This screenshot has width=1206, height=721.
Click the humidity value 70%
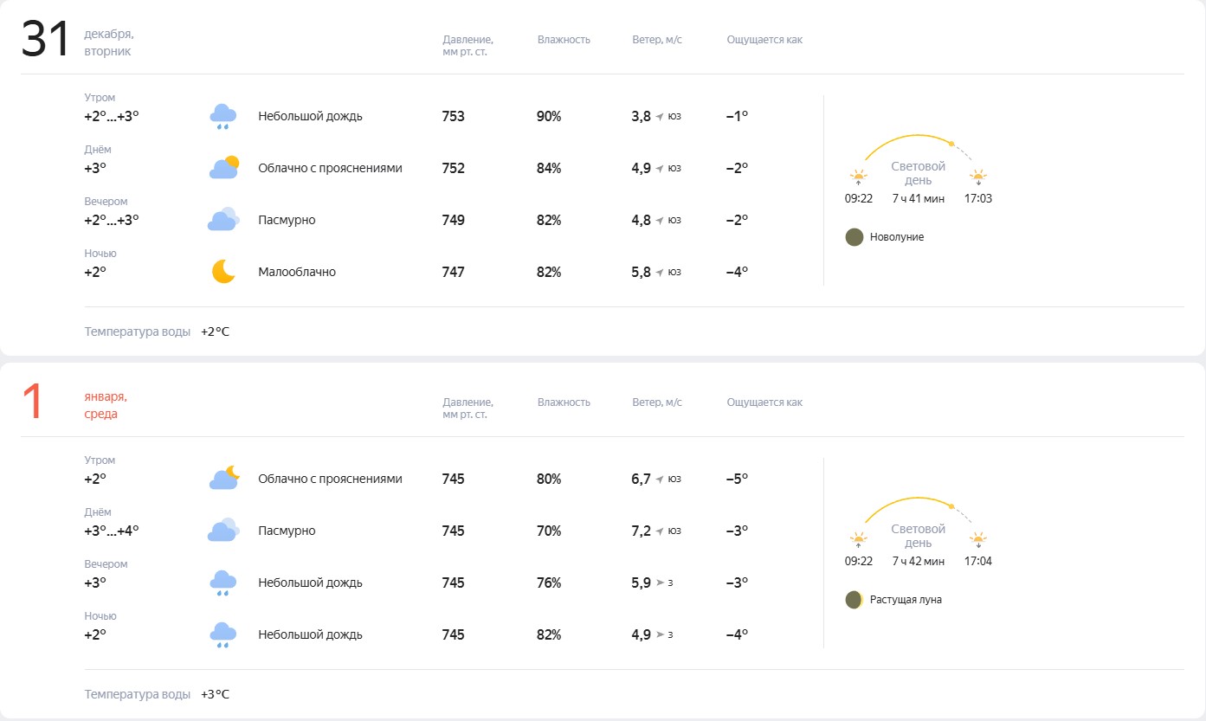pos(549,531)
